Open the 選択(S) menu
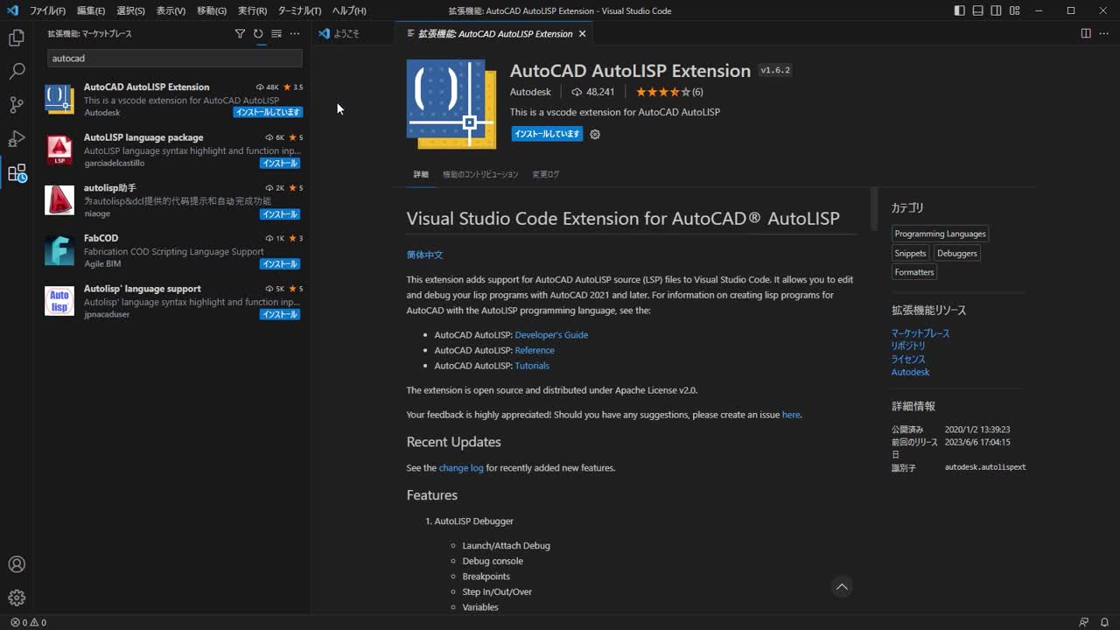Viewport: 1120px width, 630px height. pyautogui.click(x=131, y=10)
